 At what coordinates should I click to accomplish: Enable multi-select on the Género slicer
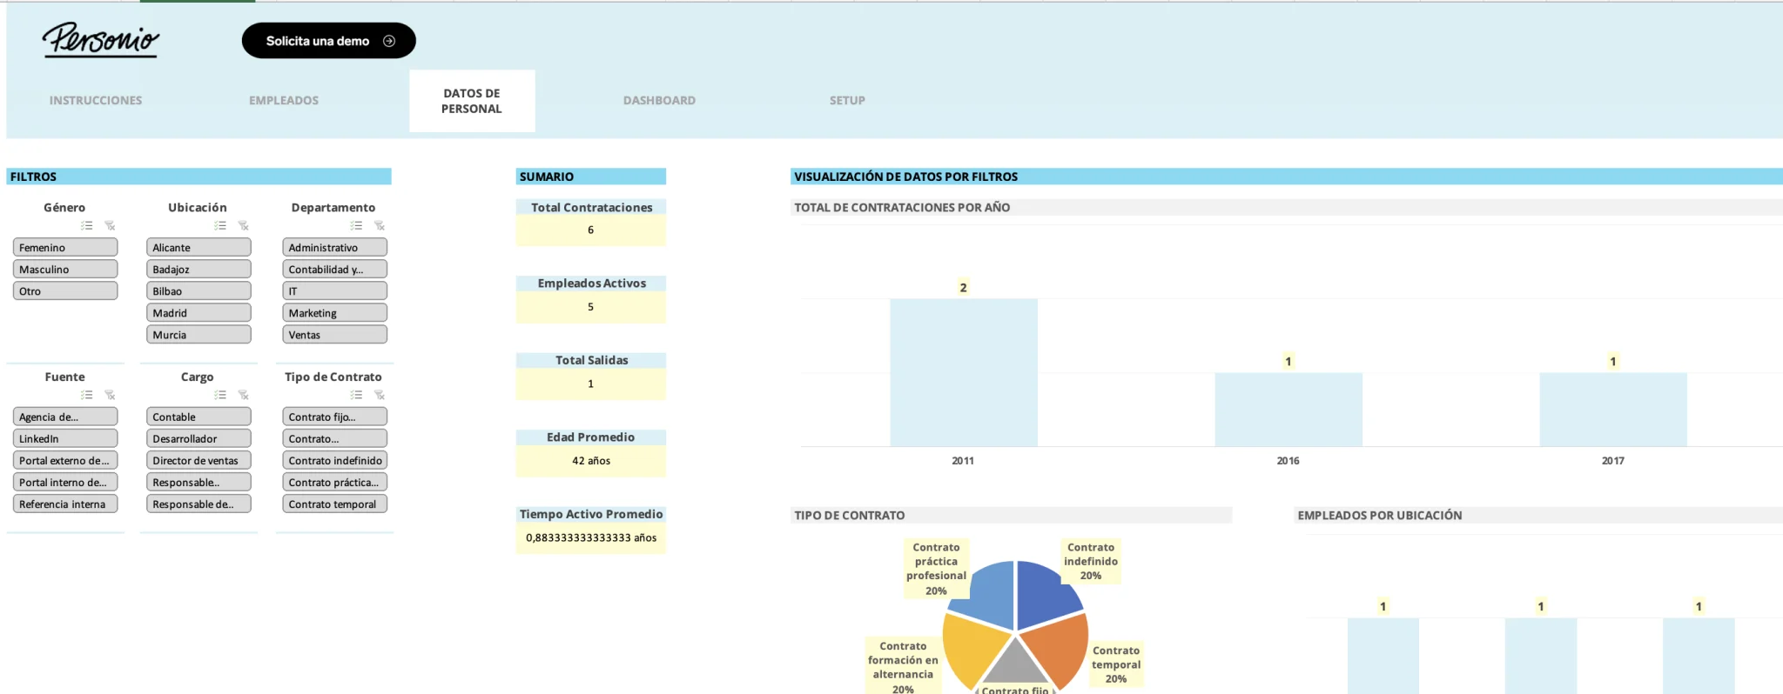click(x=87, y=225)
